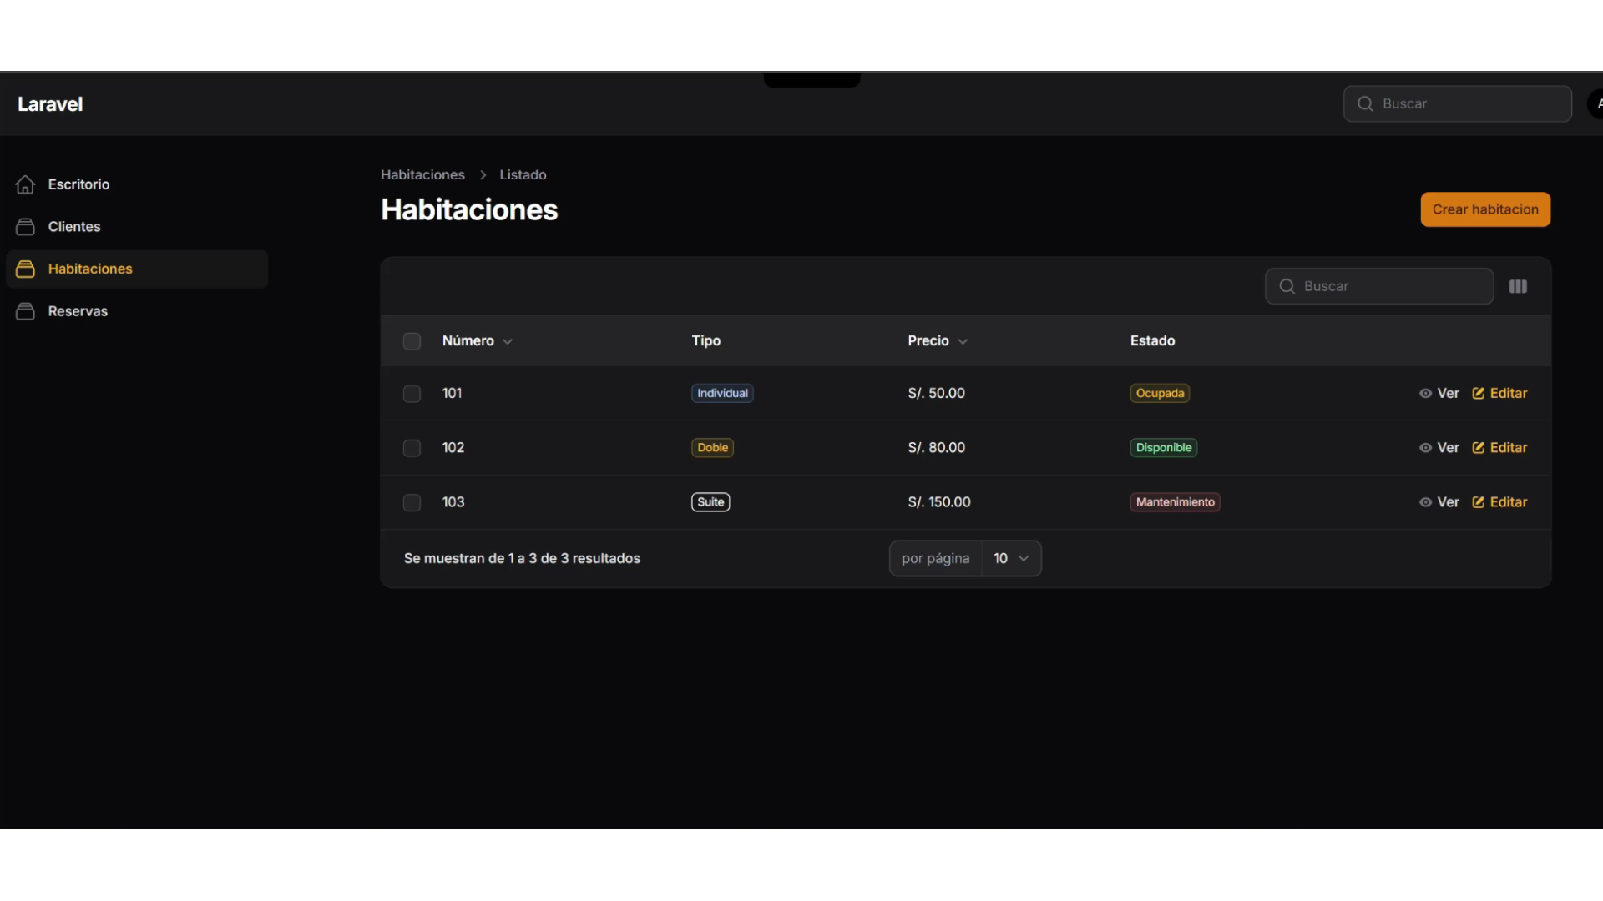This screenshot has width=1603, height=901.
Task: Sort by Precio column chevron
Action: point(963,342)
